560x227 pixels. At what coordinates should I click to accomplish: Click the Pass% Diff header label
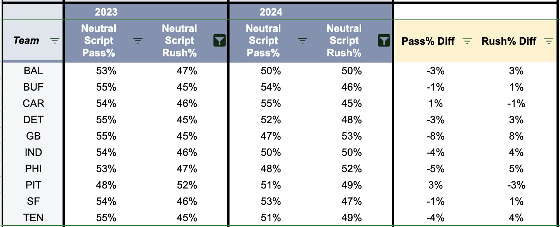click(428, 41)
